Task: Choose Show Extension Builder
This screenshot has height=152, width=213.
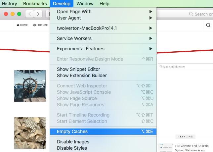Action: (x=82, y=76)
